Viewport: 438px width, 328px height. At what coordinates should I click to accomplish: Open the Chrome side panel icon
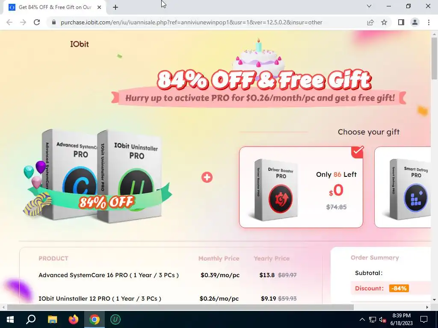pyautogui.click(x=401, y=22)
